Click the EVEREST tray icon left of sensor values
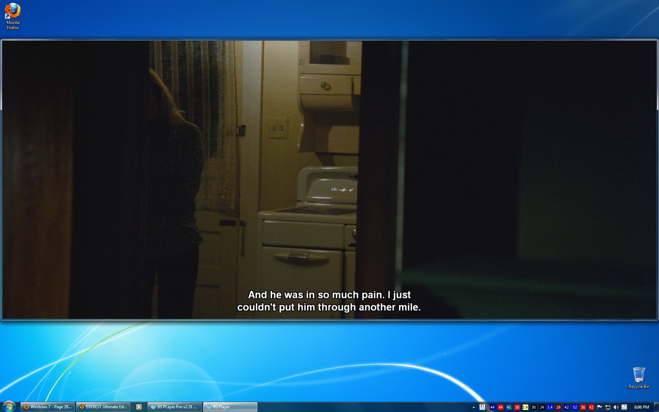The height and width of the screenshot is (412, 659). click(x=482, y=407)
